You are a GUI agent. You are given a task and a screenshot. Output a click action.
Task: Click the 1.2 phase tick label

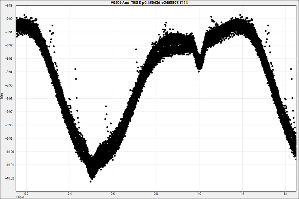pyautogui.click(x=242, y=194)
